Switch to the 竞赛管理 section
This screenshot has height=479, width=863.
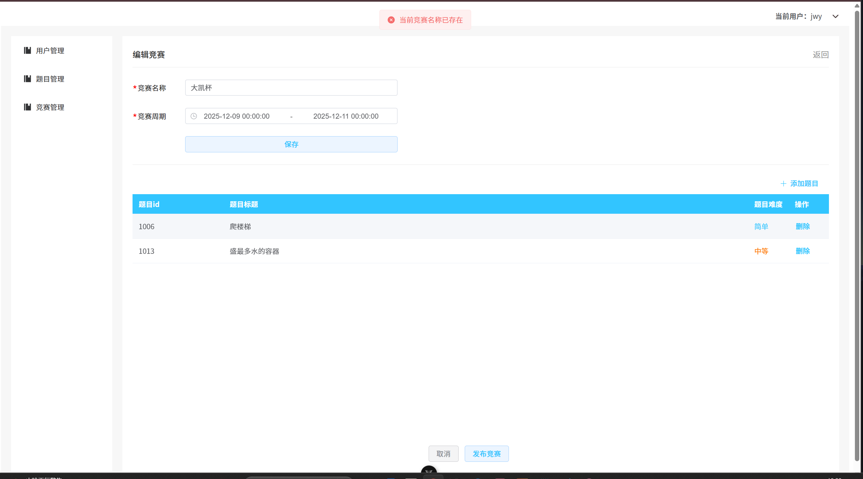[x=50, y=107]
